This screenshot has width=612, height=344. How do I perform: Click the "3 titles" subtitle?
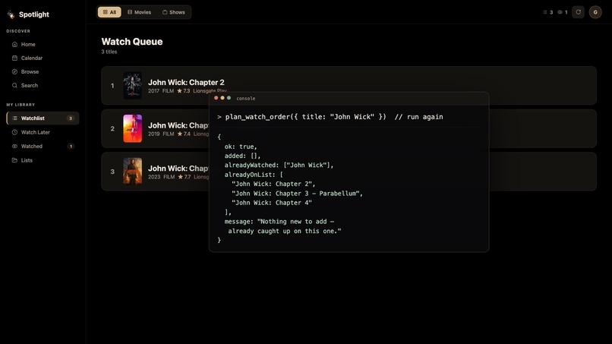pos(109,52)
